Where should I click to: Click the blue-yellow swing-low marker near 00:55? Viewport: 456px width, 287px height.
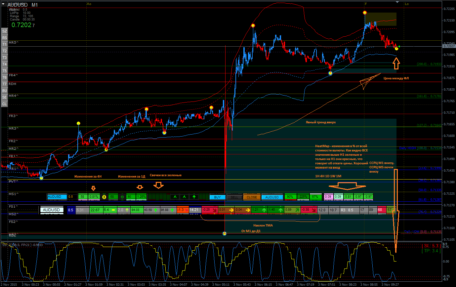(x=41, y=178)
